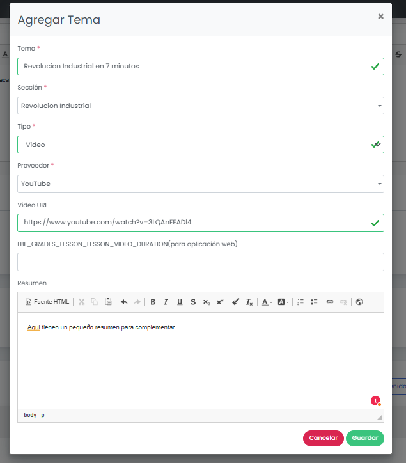Open the text color dropdown

pos(267,302)
